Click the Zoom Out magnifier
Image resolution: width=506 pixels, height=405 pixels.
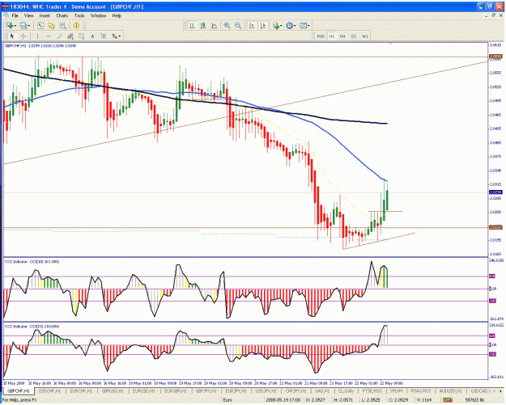tap(238, 25)
